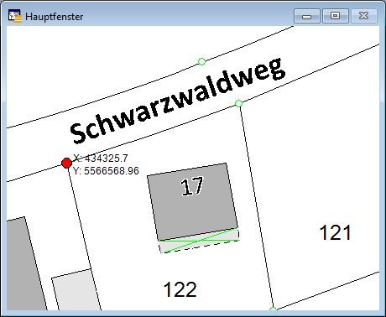
Task: Click parcel label 122
Action: click(180, 289)
